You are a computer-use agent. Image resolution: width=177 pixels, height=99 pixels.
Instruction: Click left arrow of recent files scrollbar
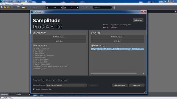pyautogui.click(x=92, y=73)
